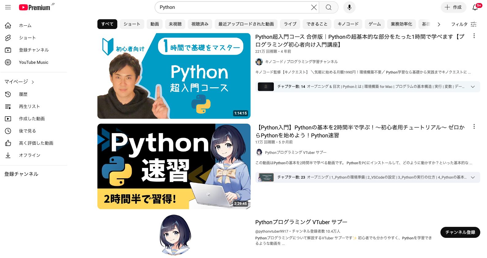
Task: Select the ショート filter chip
Action: 132,24
